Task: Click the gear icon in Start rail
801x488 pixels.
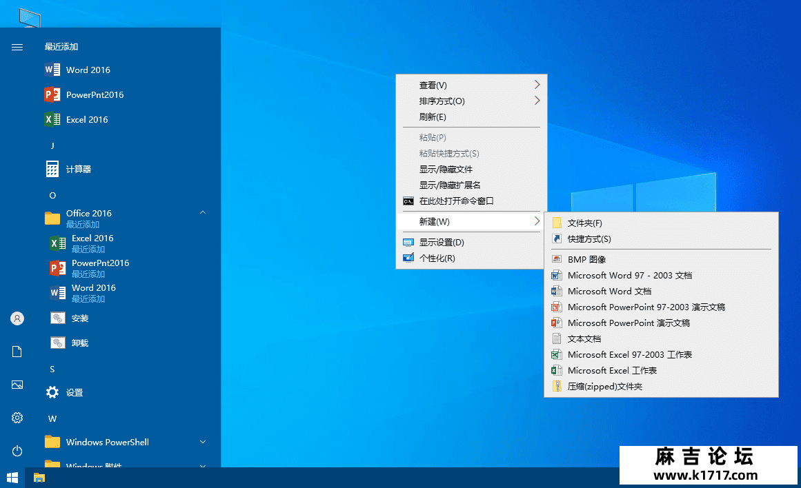Action: click(17, 418)
